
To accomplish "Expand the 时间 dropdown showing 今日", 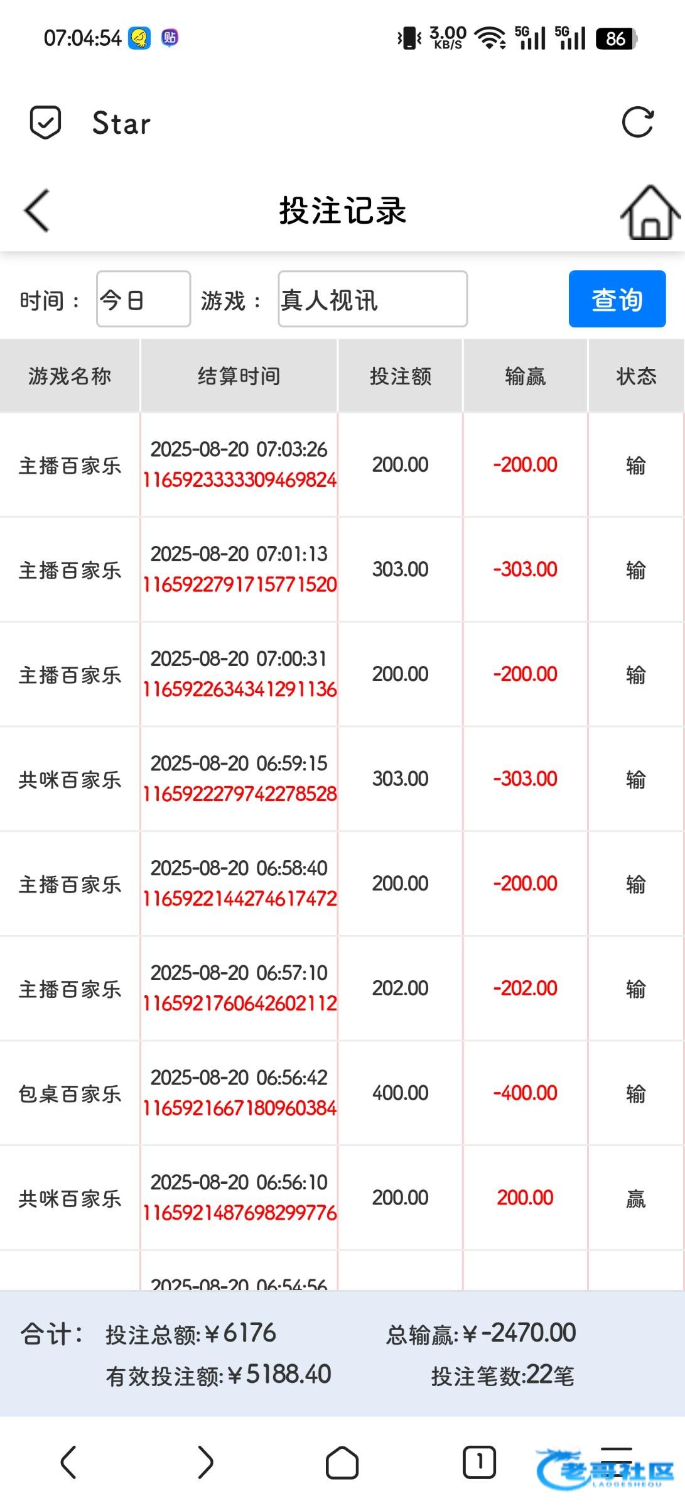I will [x=143, y=300].
